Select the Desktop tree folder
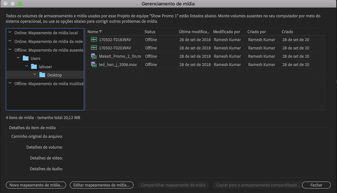 point(55,75)
